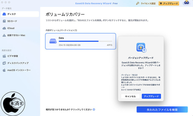Image resolution: width=193 pixels, height=116 pixels.
Task: Click the Data volume drive icon
Action: click(x=53, y=41)
